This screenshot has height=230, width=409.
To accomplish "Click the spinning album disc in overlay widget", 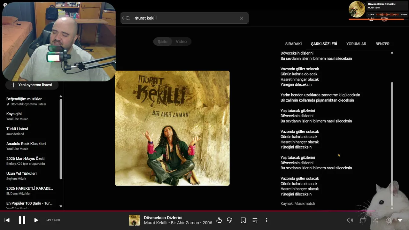I will click(357, 9).
